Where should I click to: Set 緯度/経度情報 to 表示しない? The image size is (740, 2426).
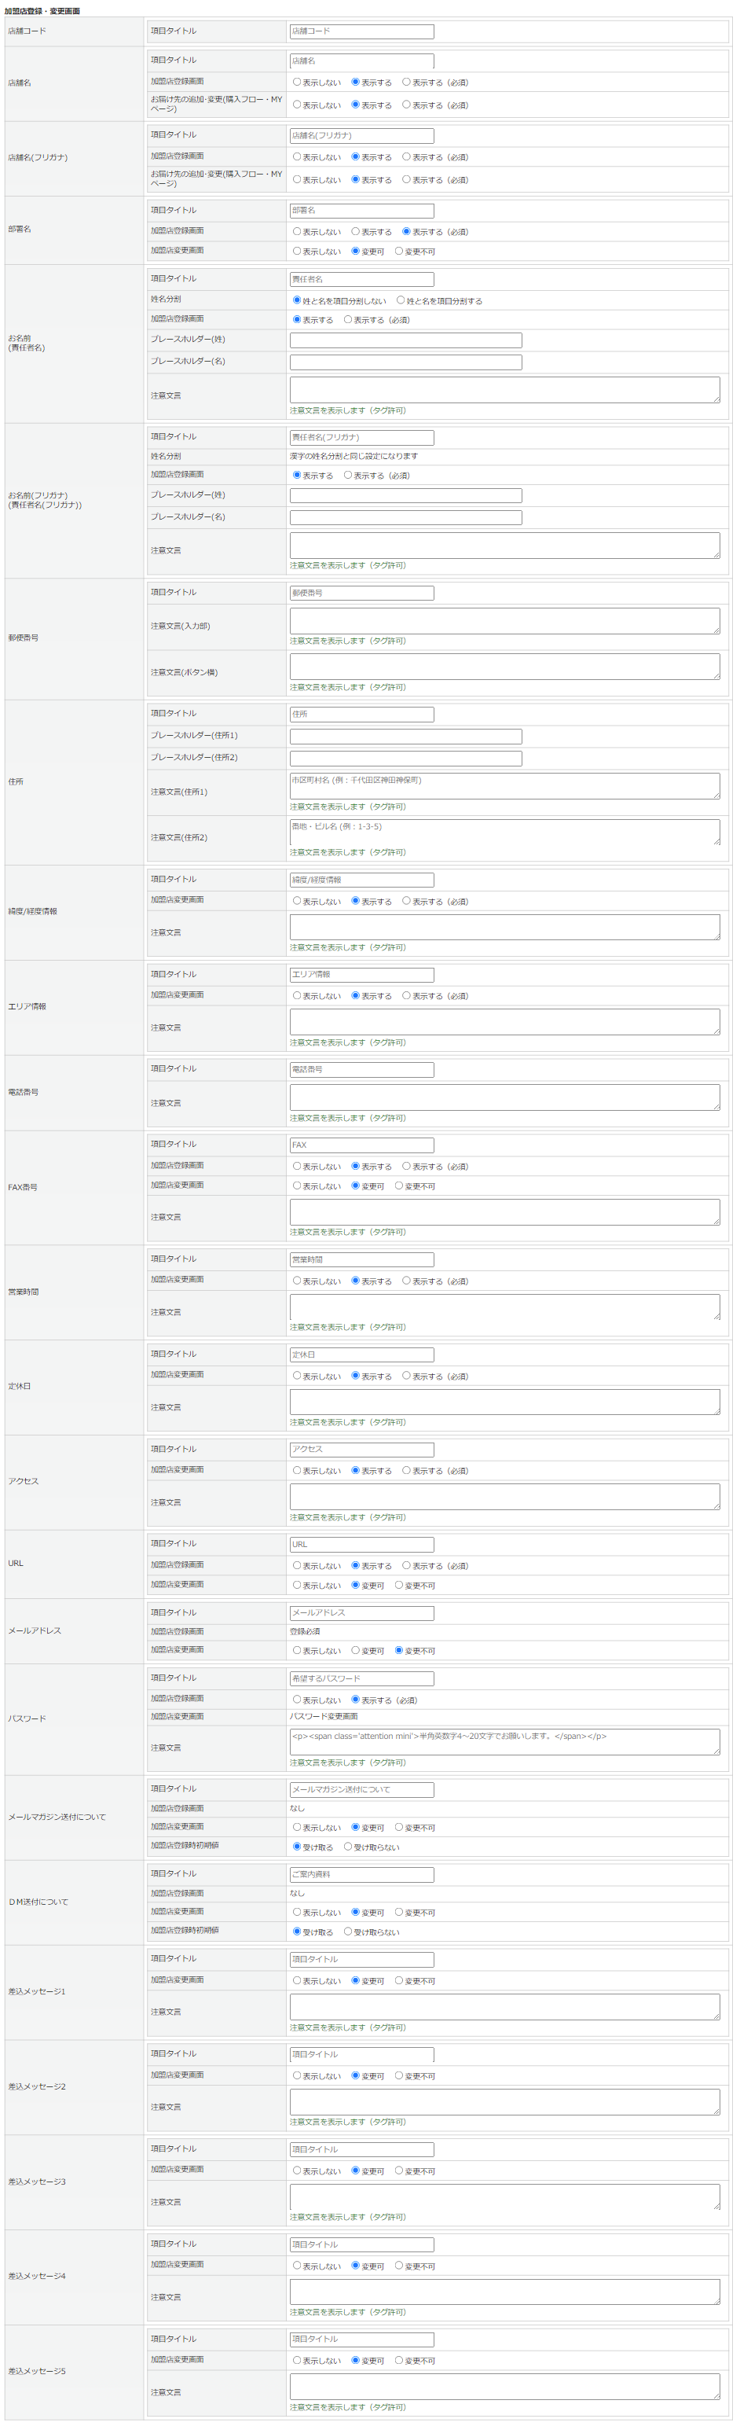pos(297,901)
